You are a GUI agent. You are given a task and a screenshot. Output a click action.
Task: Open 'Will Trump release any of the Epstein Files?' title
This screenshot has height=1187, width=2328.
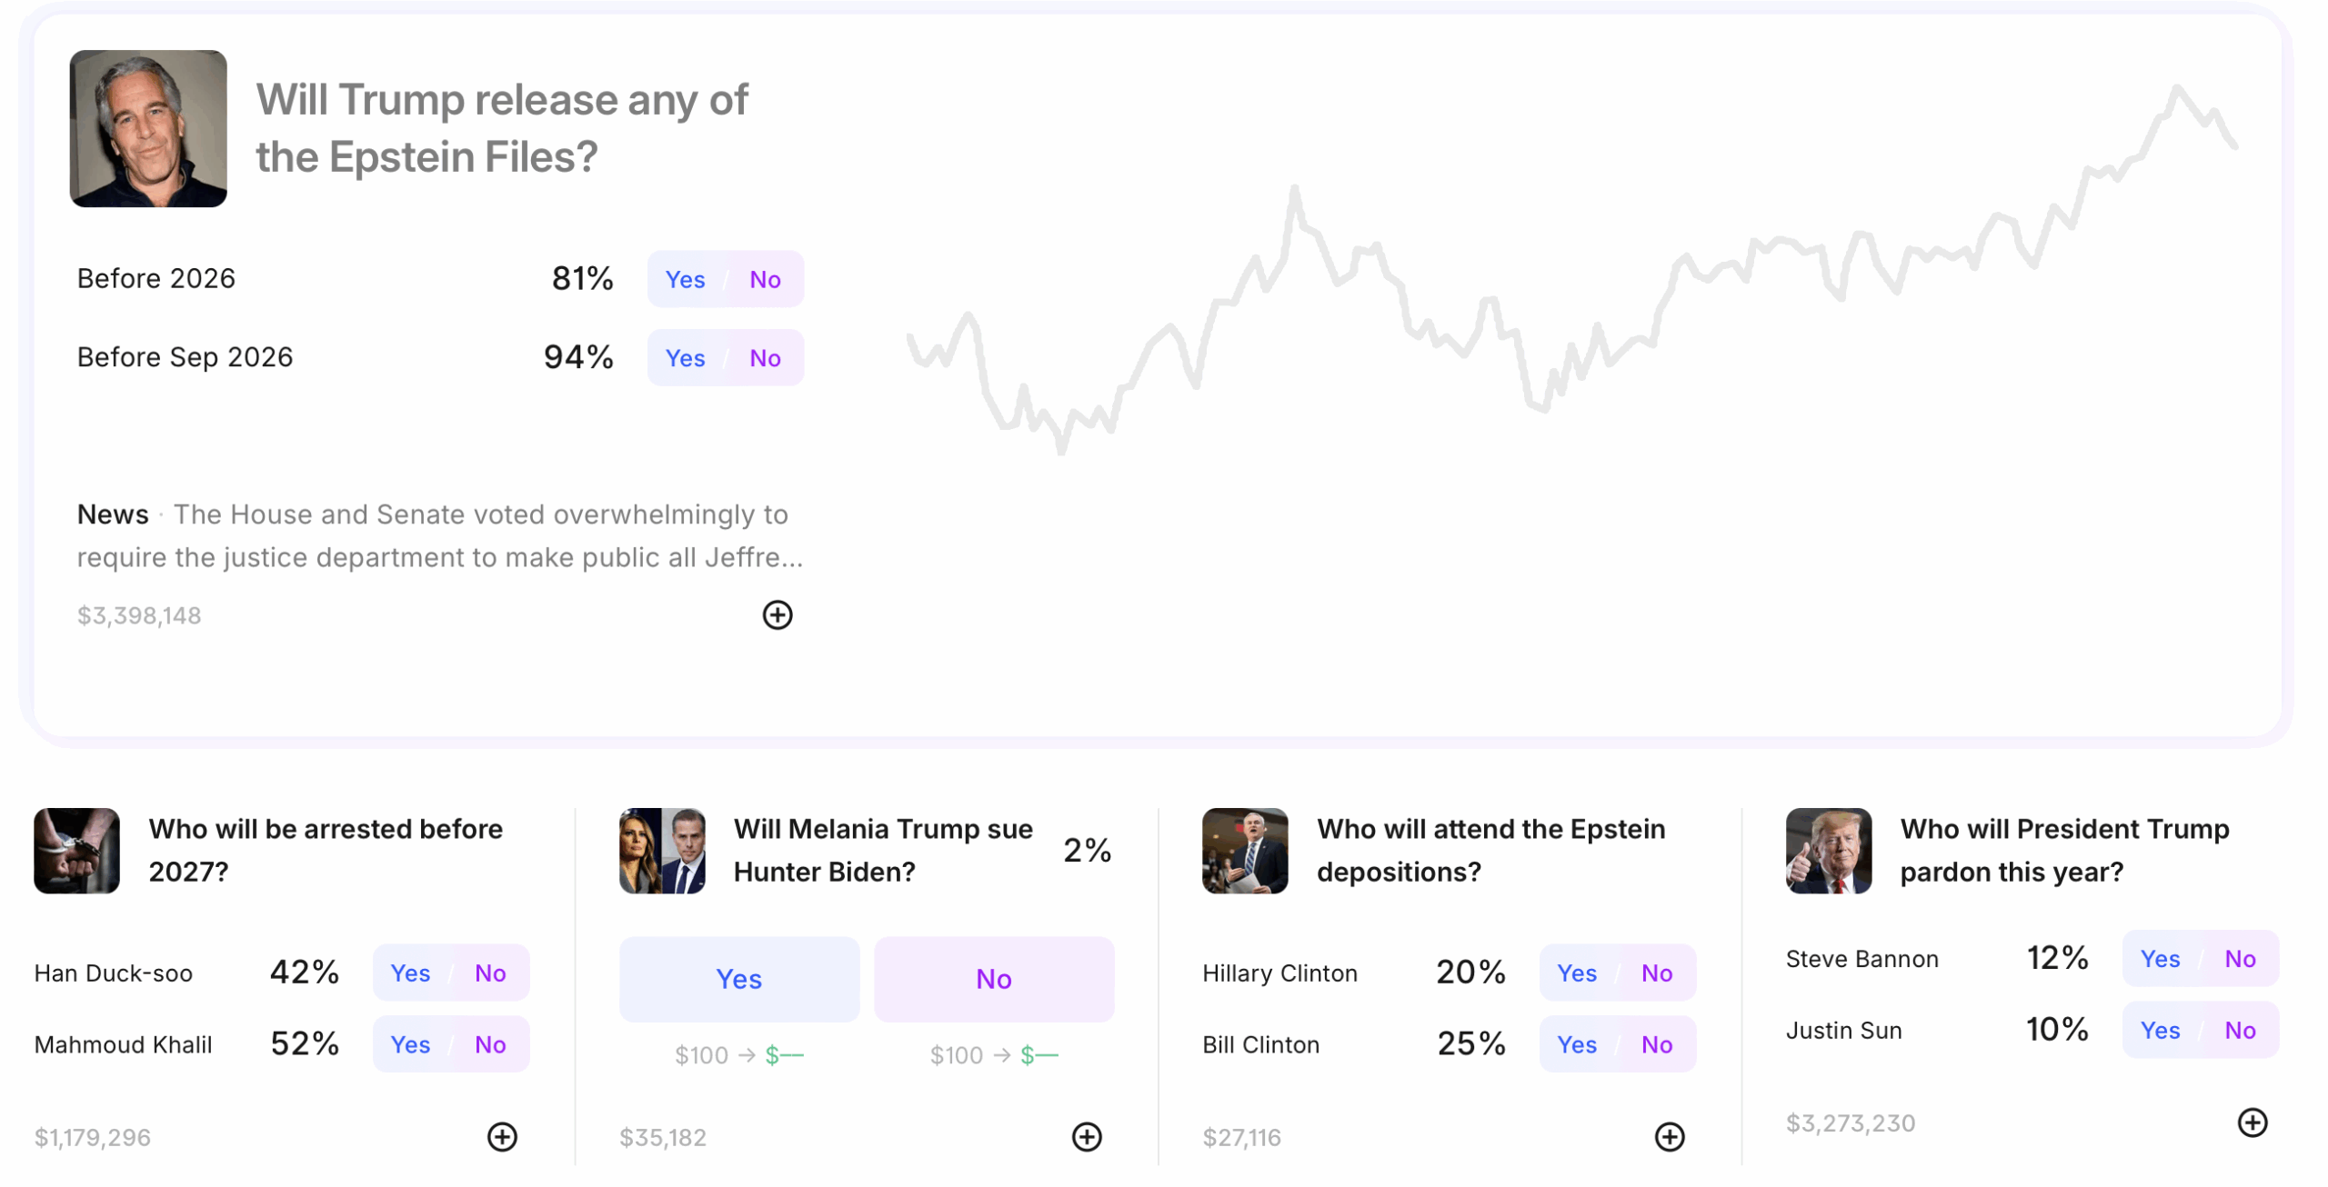point(502,128)
